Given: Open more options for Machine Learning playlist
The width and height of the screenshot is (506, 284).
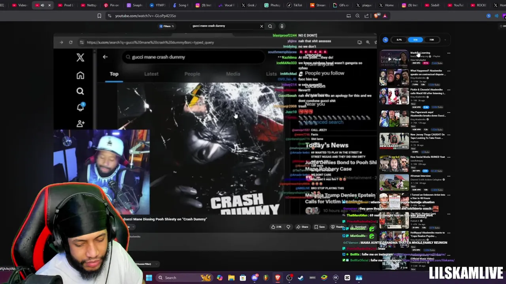Looking at the screenshot, I should tap(449, 53).
